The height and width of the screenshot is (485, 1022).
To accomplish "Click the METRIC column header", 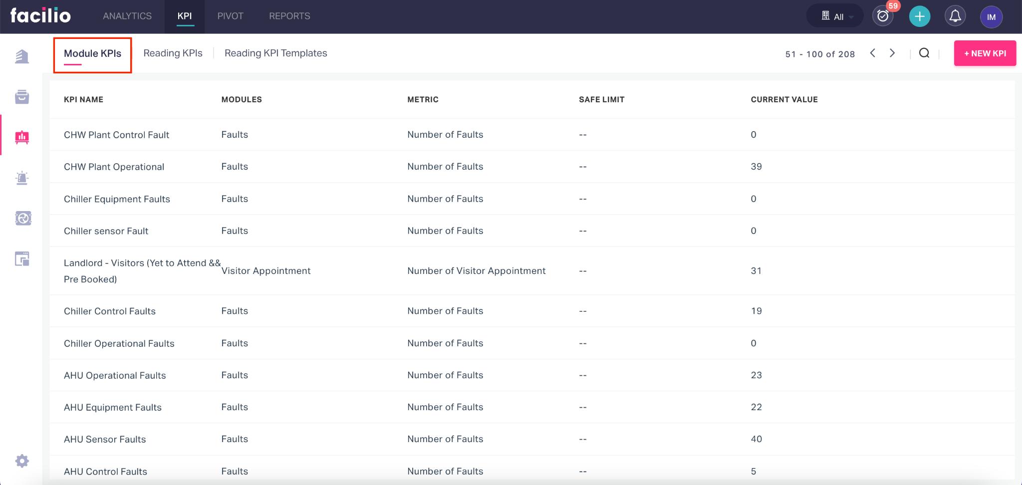I will [x=423, y=99].
